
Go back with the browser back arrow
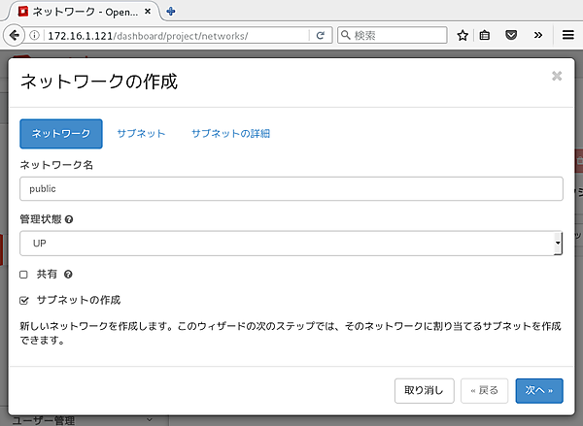(x=15, y=35)
